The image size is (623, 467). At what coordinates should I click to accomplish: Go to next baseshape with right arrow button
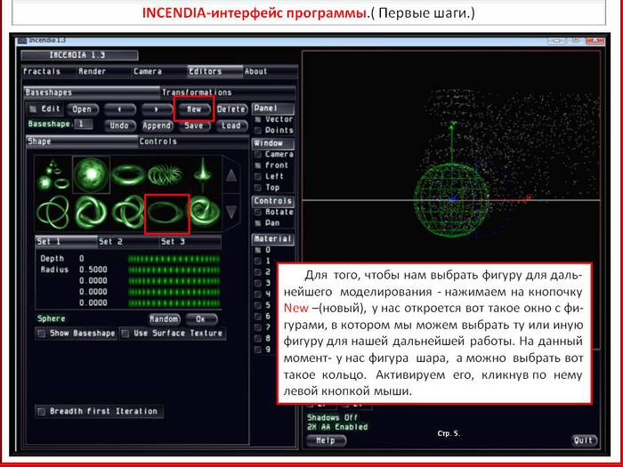pyautogui.click(x=157, y=109)
